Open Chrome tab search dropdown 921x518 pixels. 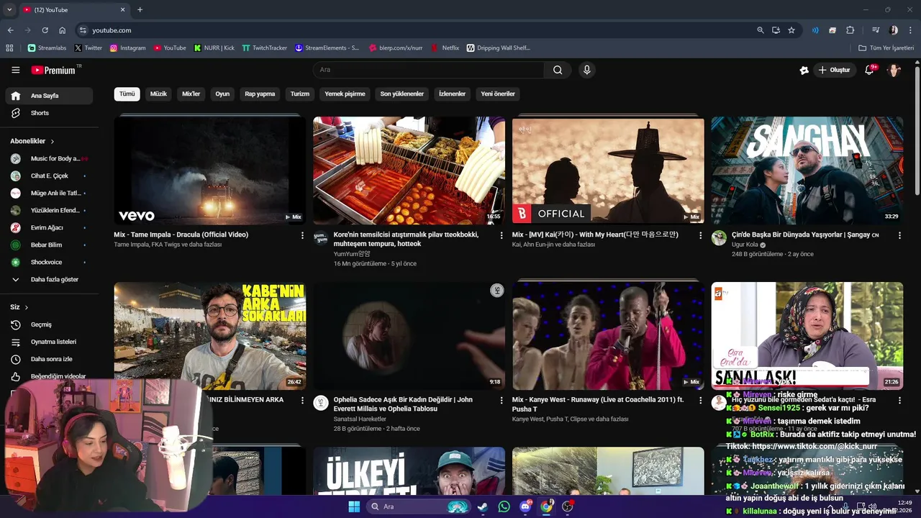click(9, 9)
